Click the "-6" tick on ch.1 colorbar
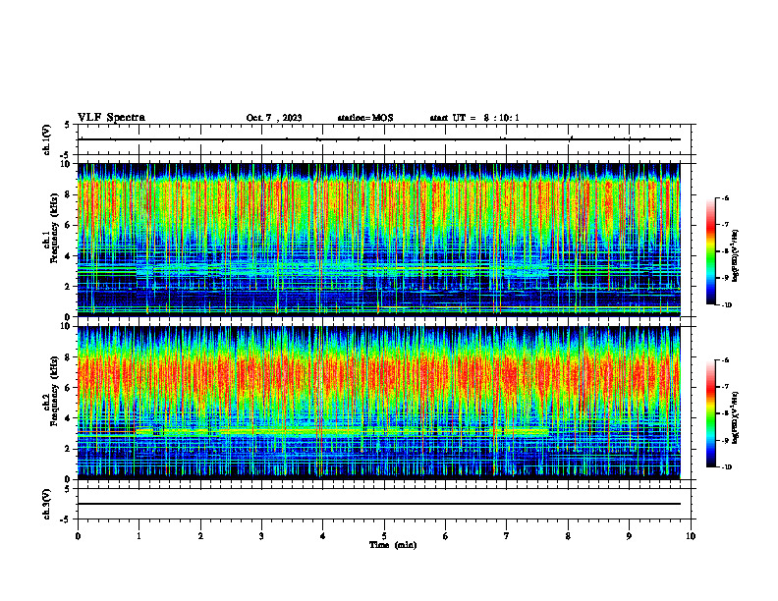This screenshot has width=778, height=601. click(x=725, y=198)
